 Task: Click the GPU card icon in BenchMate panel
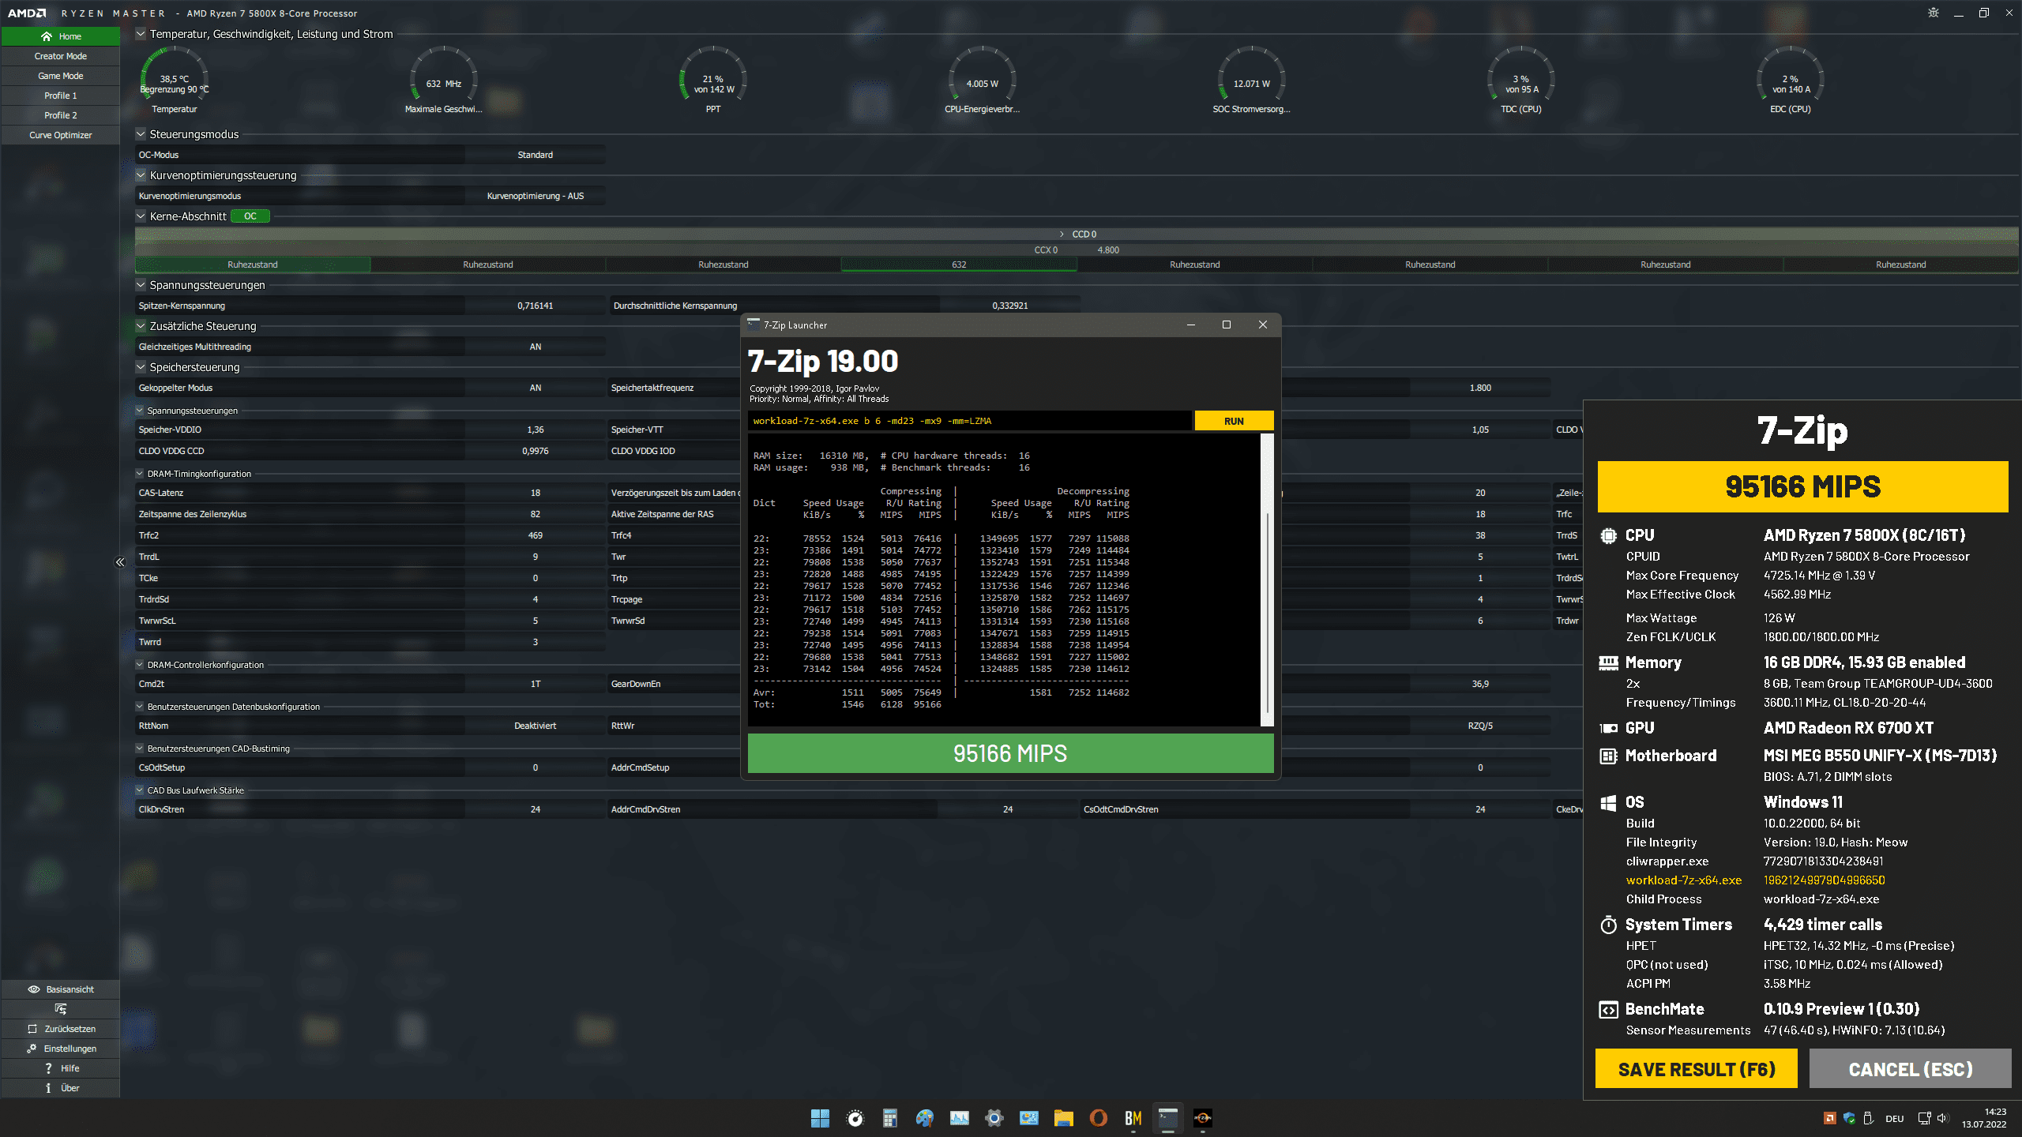click(1608, 728)
